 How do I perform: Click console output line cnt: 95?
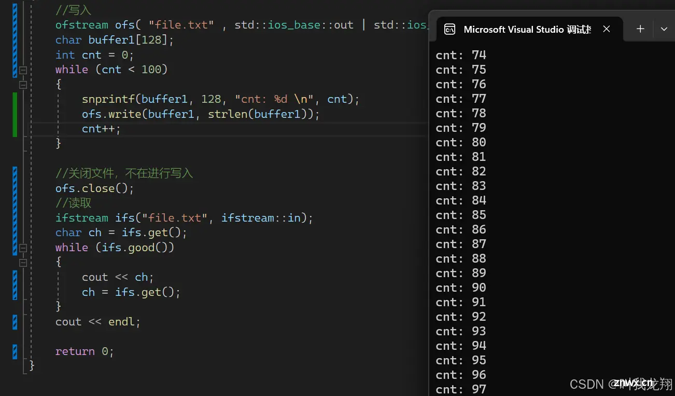pyautogui.click(x=461, y=360)
